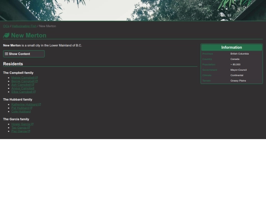Open Cole Hubbard's page
This screenshot has width=266, height=199.
pos(21,112)
